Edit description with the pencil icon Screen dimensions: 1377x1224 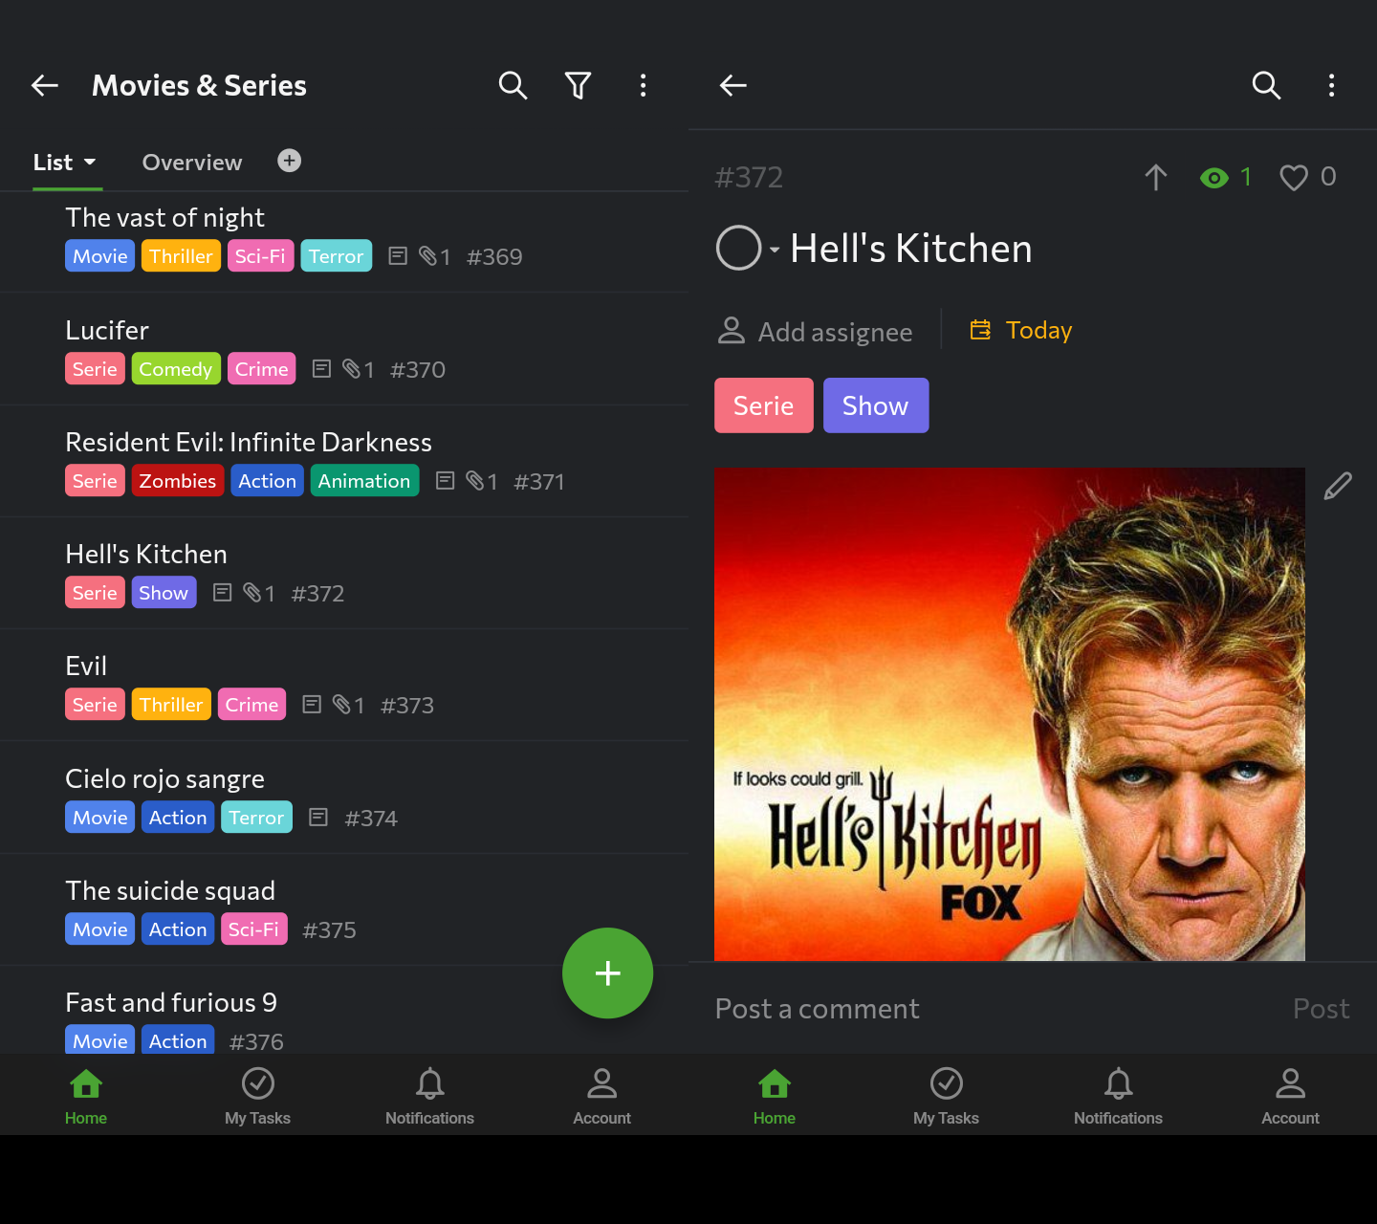pos(1338,486)
